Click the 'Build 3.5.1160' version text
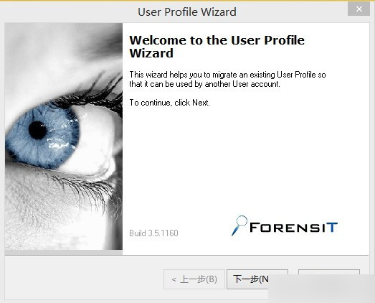This screenshot has width=375, height=303. tap(153, 233)
